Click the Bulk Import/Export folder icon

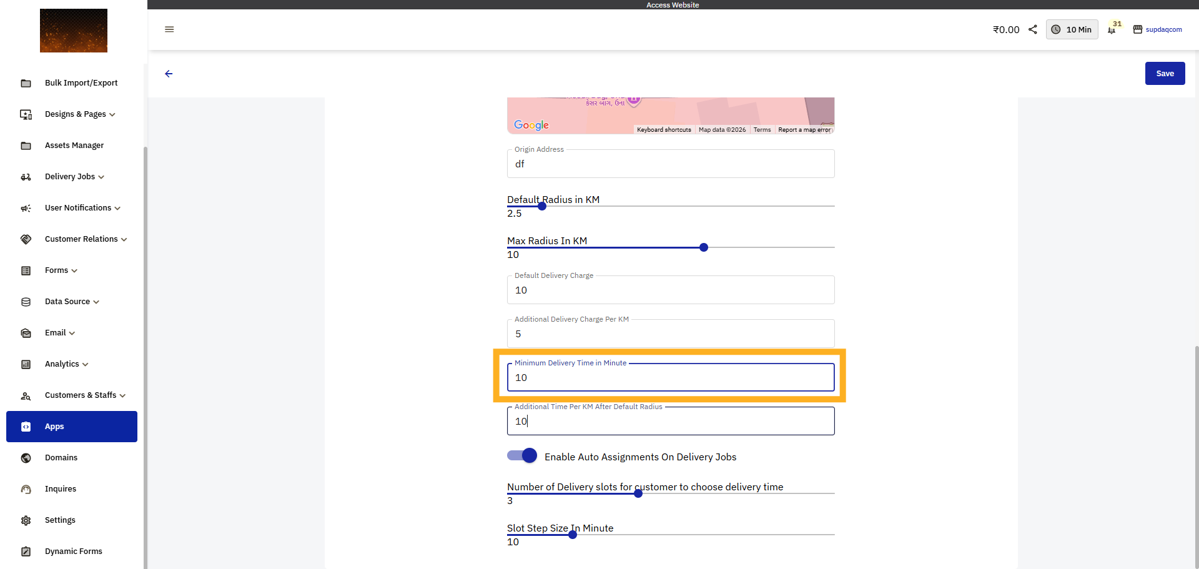[26, 83]
